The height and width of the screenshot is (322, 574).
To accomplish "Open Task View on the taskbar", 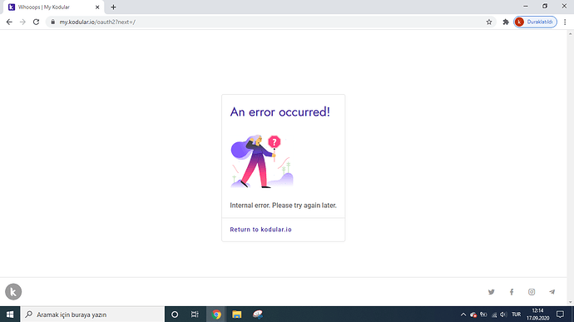I will pyautogui.click(x=195, y=315).
